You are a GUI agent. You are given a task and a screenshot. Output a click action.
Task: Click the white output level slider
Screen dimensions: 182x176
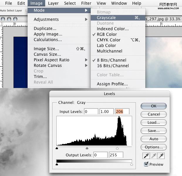tap(132, 164)
